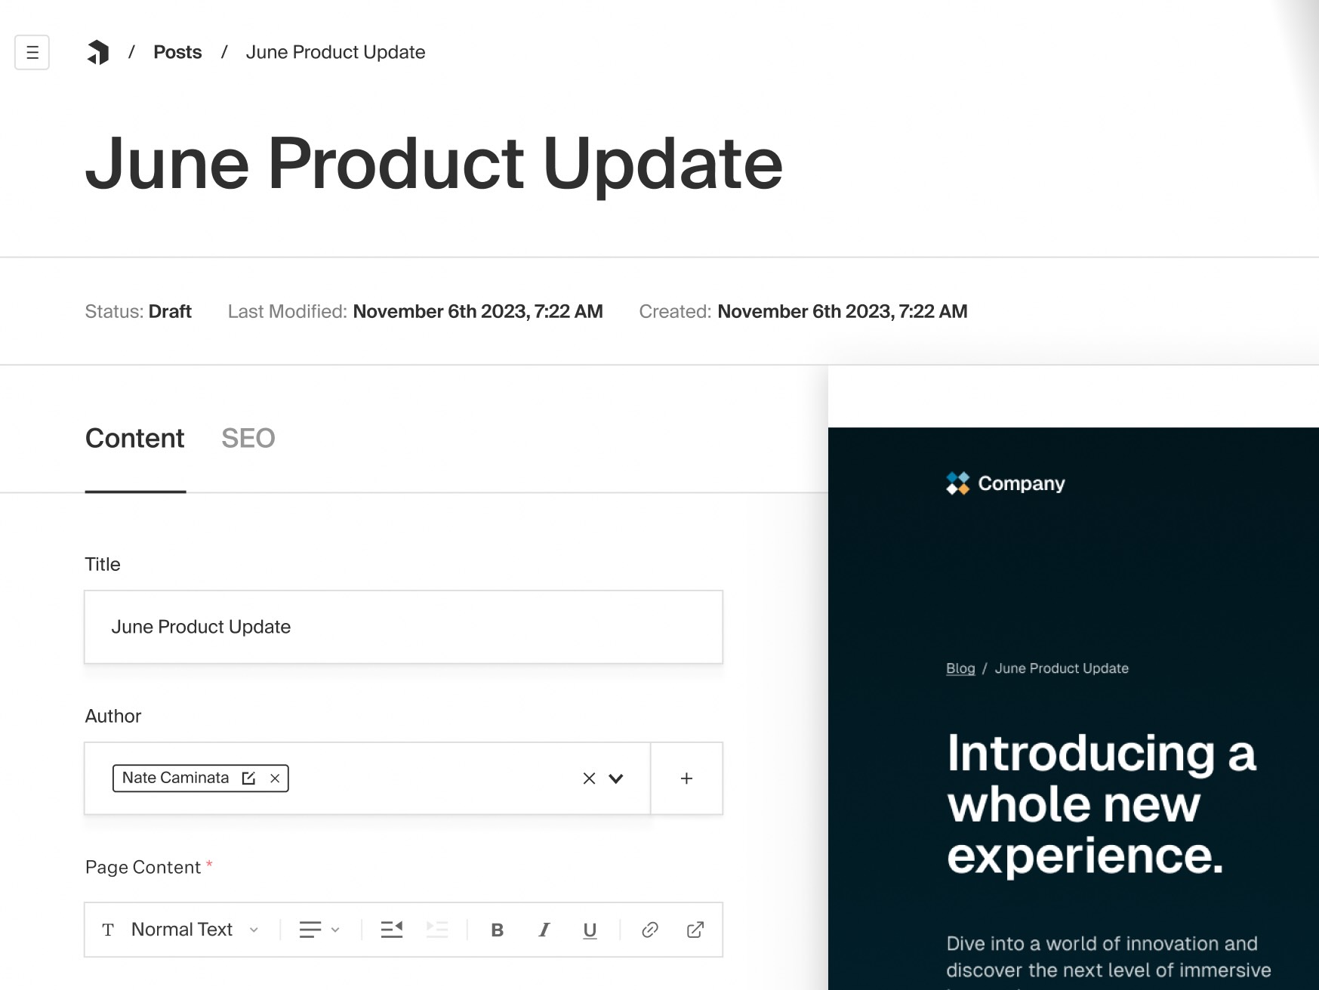Edit the Nate Caminata author entry
Screen dimensions: 1319x990
(248, 778)
